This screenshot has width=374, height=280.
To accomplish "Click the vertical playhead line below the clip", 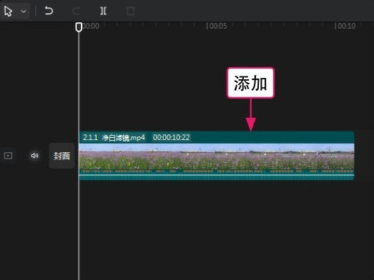I will [79, 229].
